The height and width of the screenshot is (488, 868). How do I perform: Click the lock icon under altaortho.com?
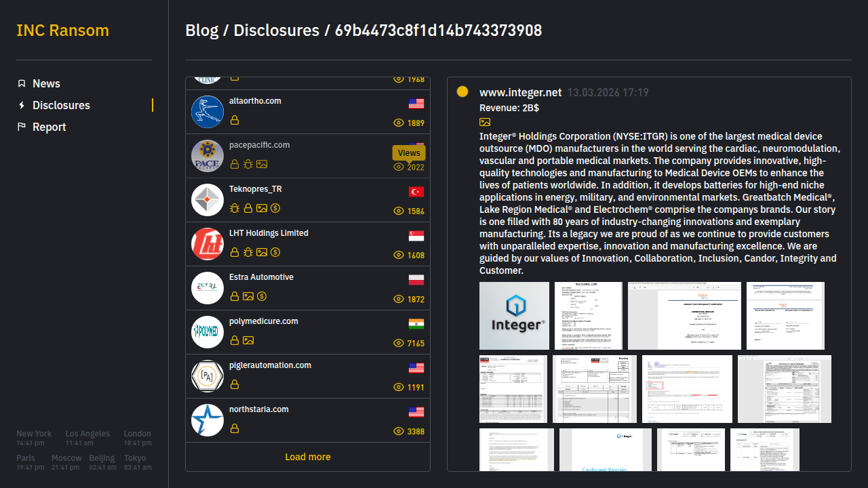(x=235, y=120)
